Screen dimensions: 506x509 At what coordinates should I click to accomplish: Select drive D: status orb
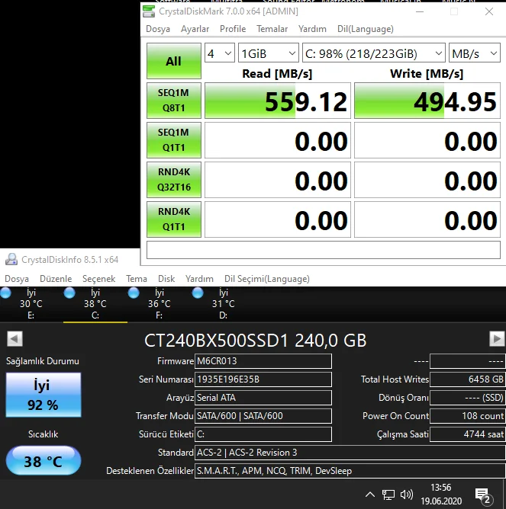198,293
